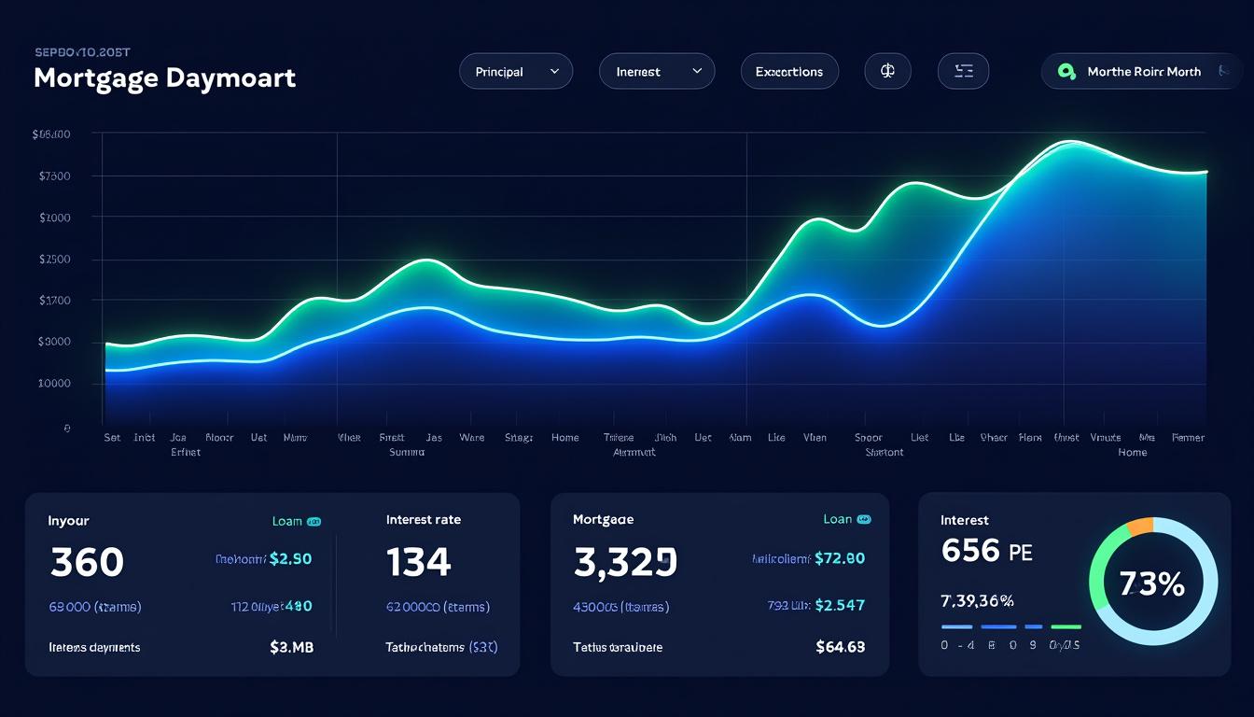
Task: Expand the Principal dropdown
Action: coord(515,71)
